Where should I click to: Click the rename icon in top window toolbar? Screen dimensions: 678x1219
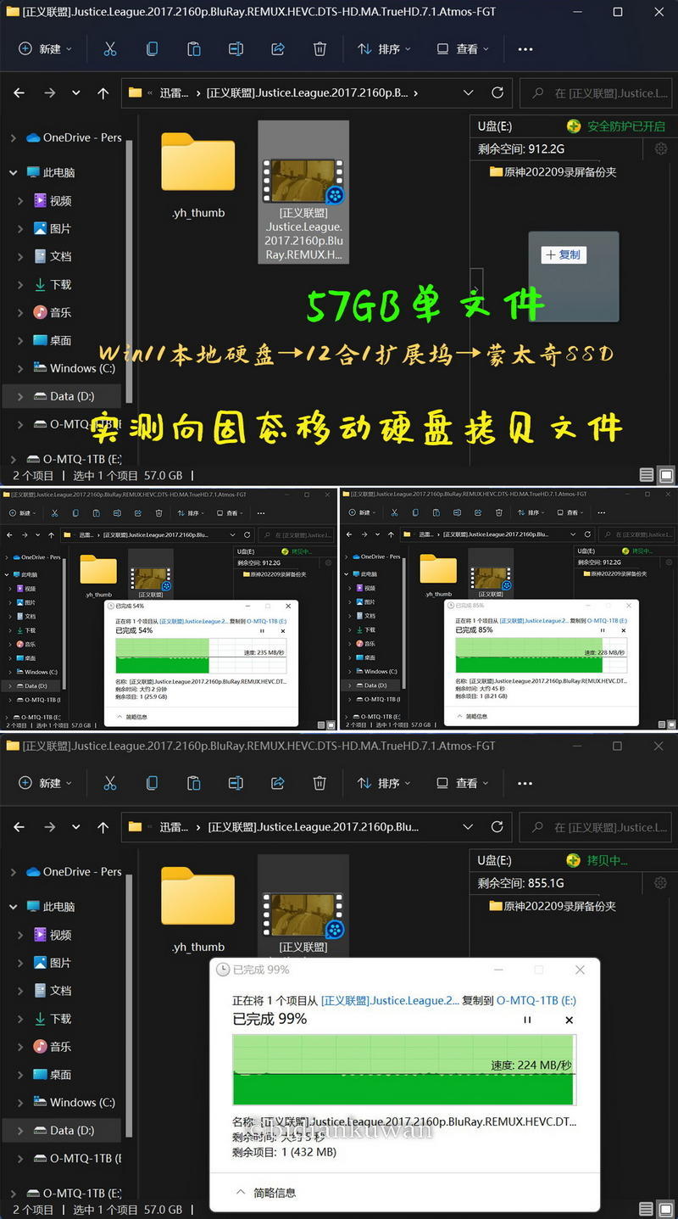coord(236,49)
